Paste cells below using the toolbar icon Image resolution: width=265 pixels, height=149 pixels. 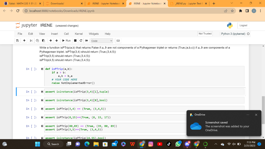click(43, 41)
